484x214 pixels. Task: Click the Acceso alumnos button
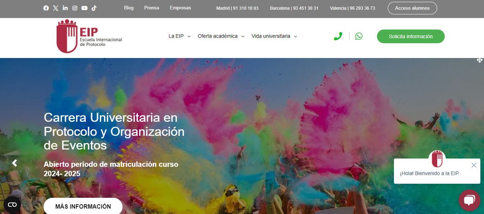(x=412, y=8)
